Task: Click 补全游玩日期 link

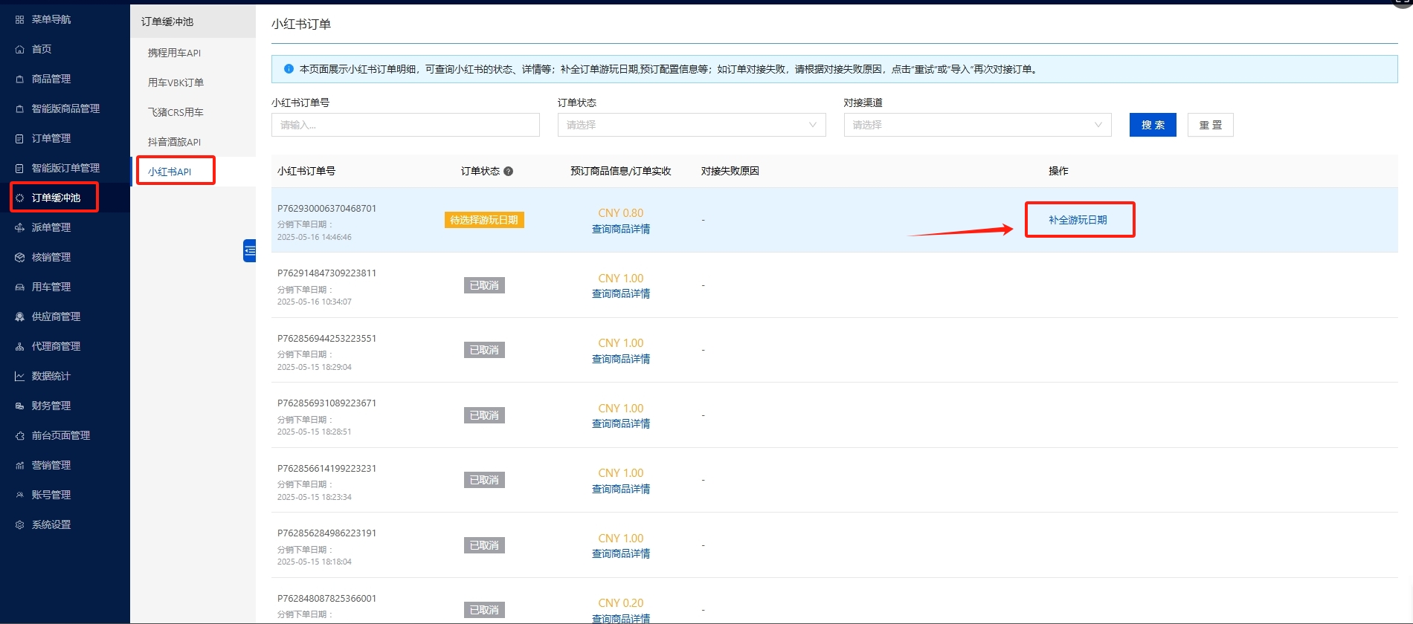Action: [x=1078, y=220]
